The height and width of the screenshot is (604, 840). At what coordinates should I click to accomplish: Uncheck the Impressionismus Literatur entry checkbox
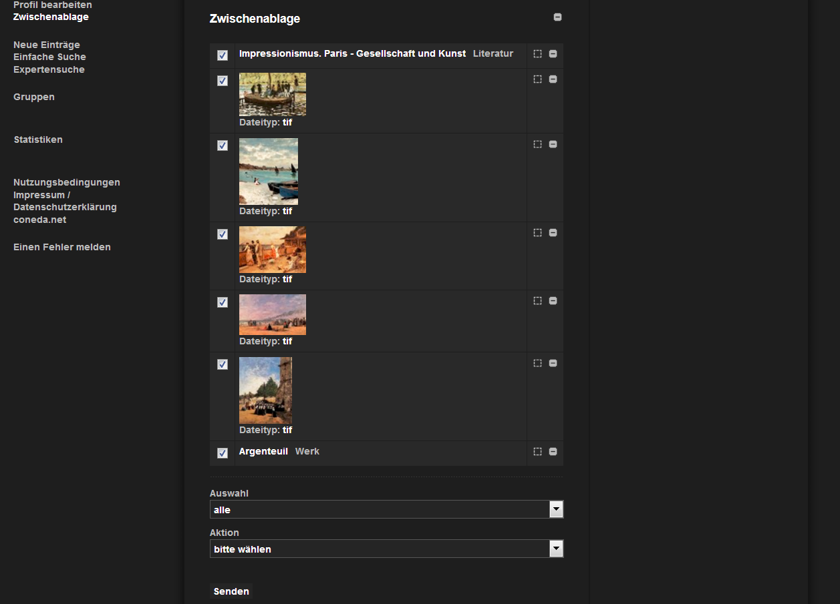(x=223, y=55)
